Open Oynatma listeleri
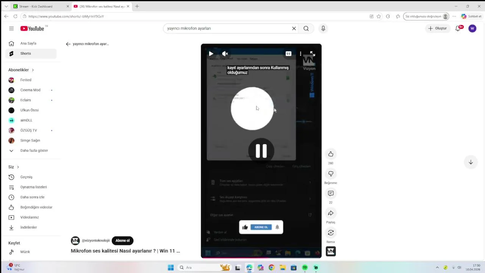This screenshot has width=485, height=273. pos(31,187)
